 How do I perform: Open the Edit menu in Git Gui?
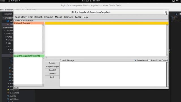[31, 17]
